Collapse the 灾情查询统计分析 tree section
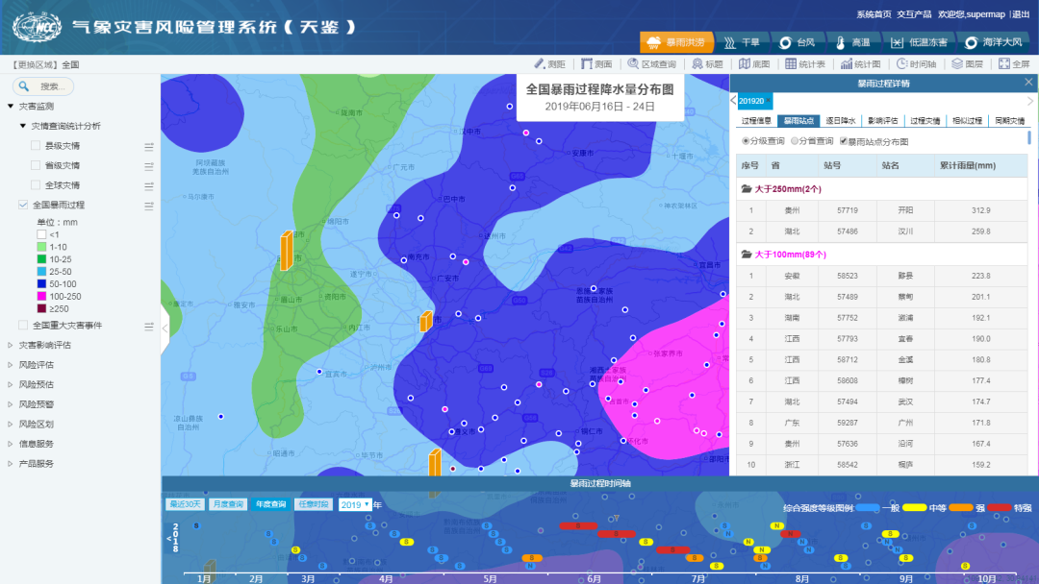The height and width of the screenshot is (584, 1039). click(x=22, y=126)
